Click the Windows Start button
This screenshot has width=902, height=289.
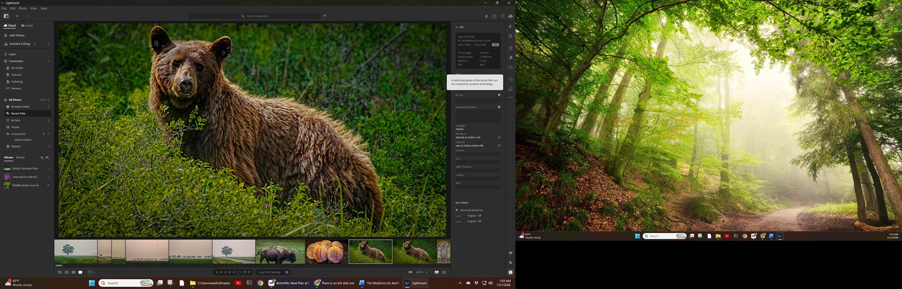click(x=92, y=283)
